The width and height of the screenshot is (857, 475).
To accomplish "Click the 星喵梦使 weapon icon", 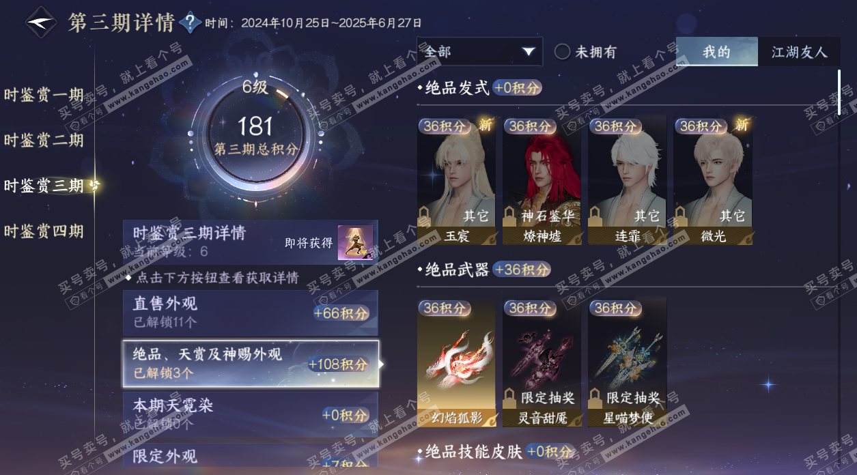I will 627,363.
